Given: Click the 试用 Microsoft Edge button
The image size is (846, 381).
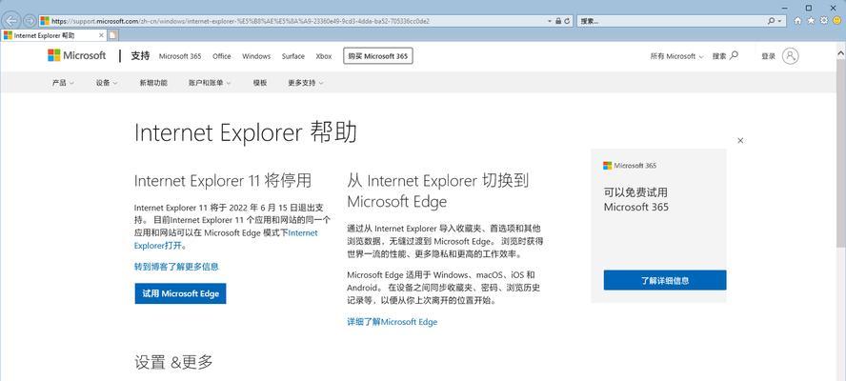Looking at the screenshot, I should [x=180, y=293].
